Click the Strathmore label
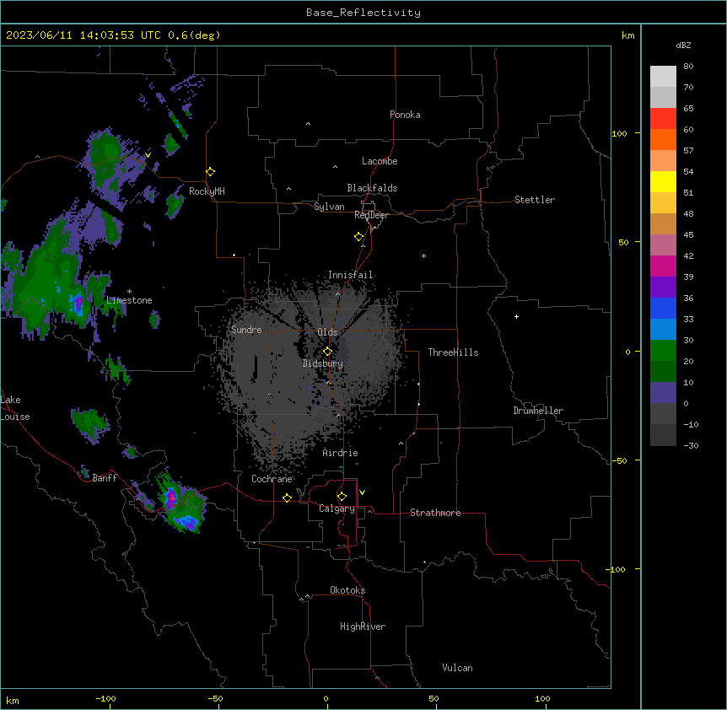The image size is (727, 710). (435, 513)
